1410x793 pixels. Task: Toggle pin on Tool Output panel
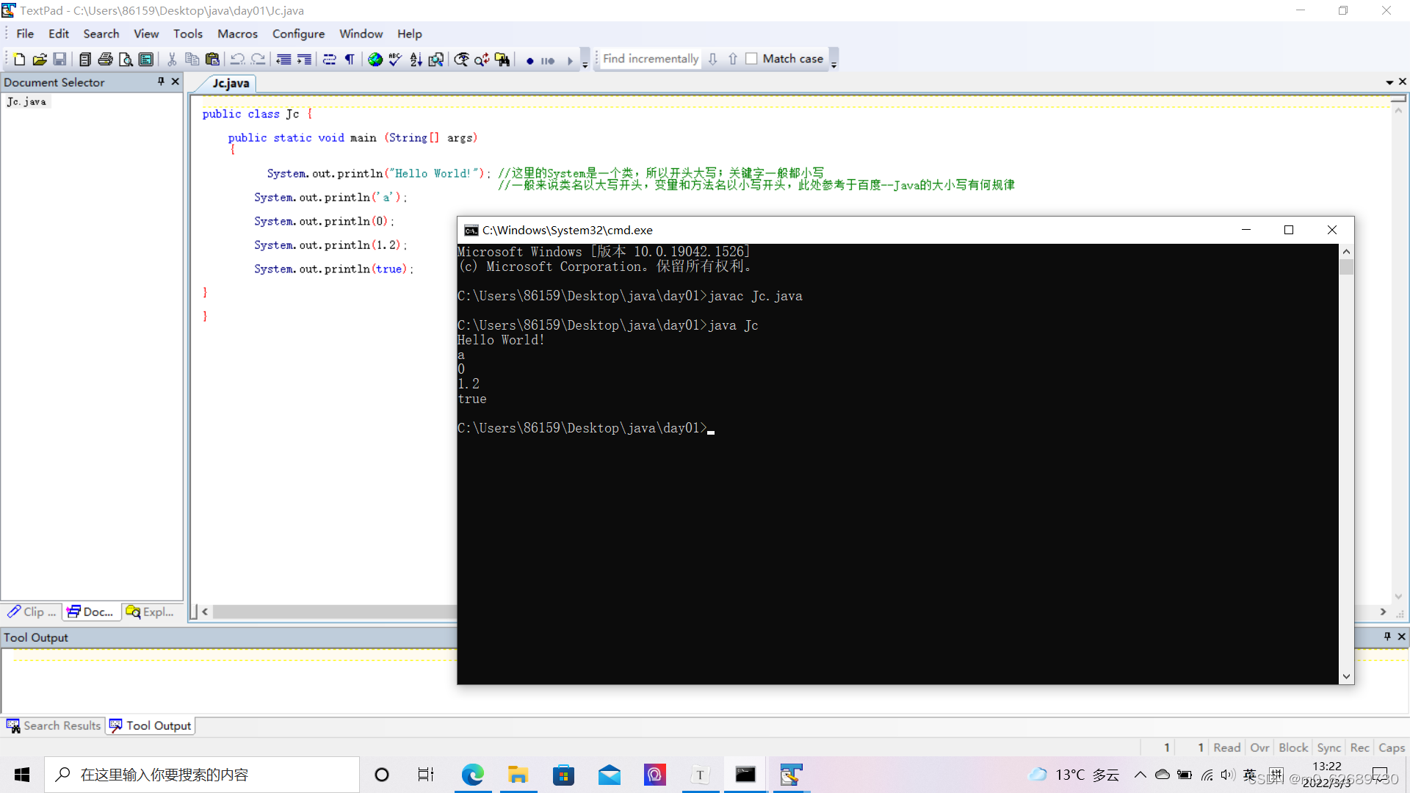(1387, 637)
